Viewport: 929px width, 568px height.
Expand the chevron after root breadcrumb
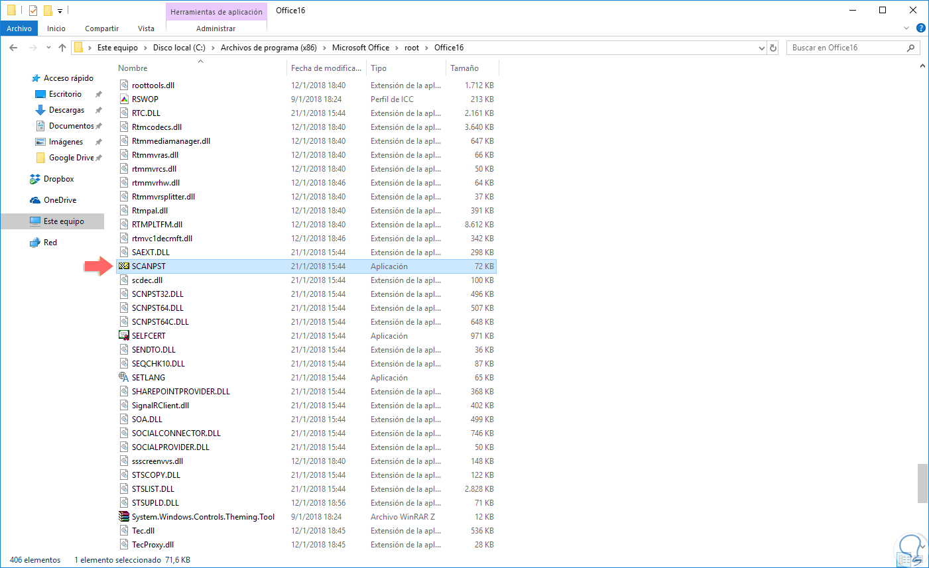(x=426, y=48)
